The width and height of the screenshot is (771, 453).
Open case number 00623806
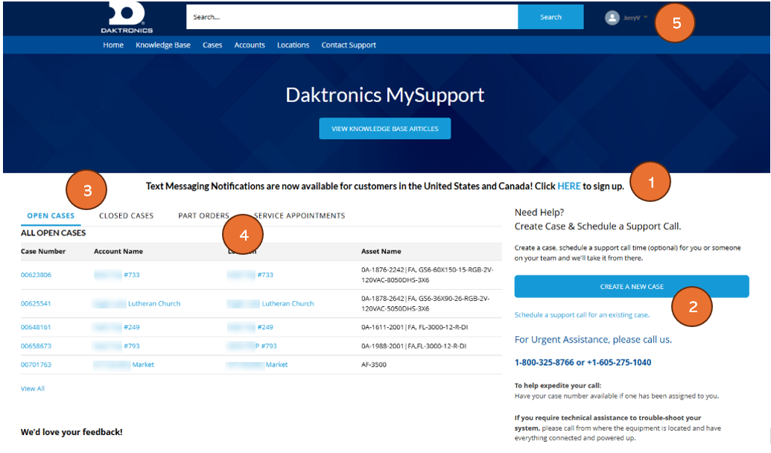click(x=36, y=275)
